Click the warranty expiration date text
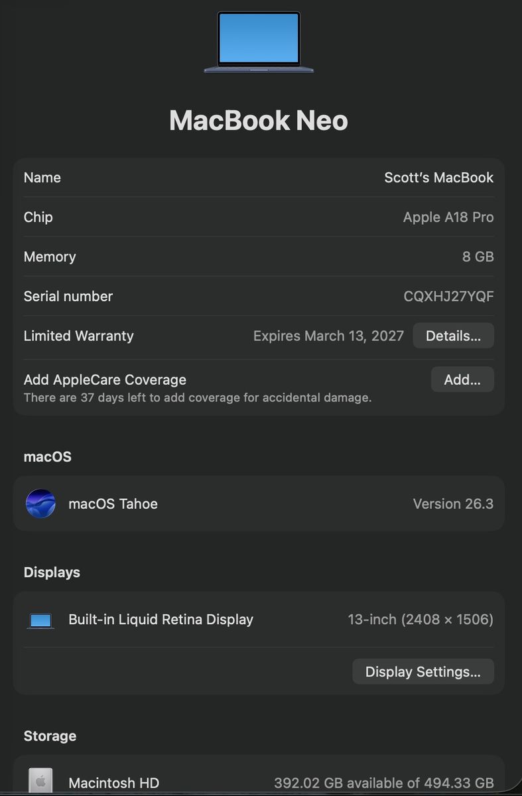Viewport: 522px width, 796px height. click(x=328, y=336)
